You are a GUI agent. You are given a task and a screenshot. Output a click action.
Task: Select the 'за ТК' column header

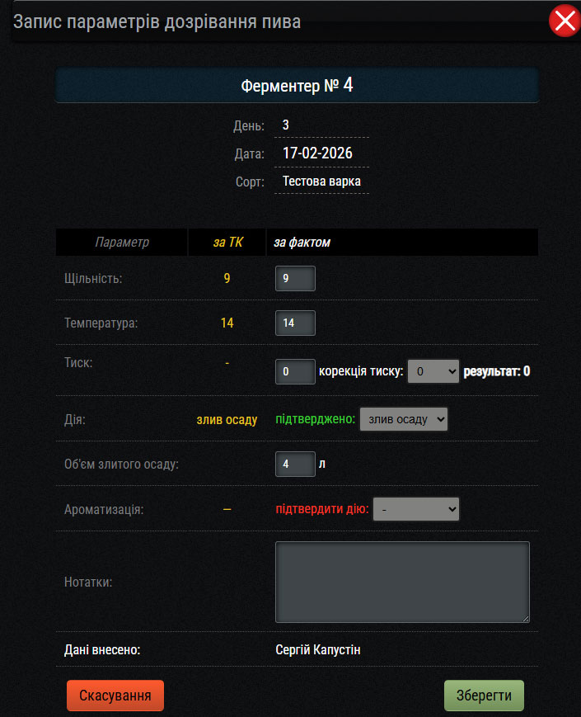point(227,243)
